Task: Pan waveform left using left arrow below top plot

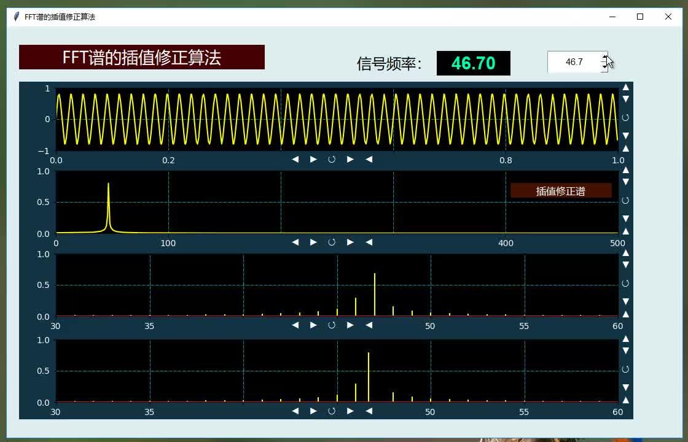Action: (295, 159)
